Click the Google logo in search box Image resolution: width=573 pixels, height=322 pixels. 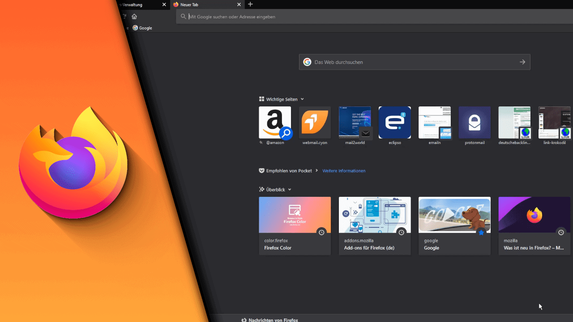(307, 62)
